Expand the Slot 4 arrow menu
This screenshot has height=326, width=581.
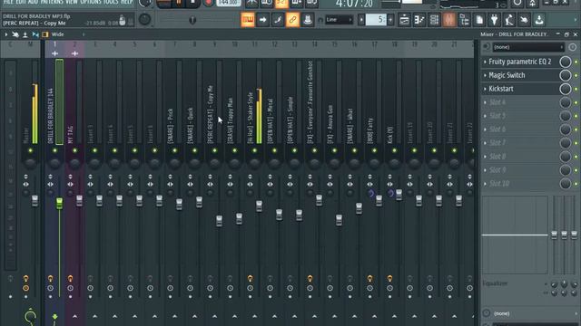[x=485, y=102]
